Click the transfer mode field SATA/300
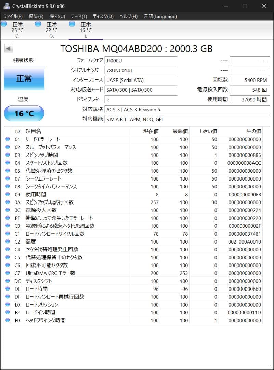 (x=141, y=90)
